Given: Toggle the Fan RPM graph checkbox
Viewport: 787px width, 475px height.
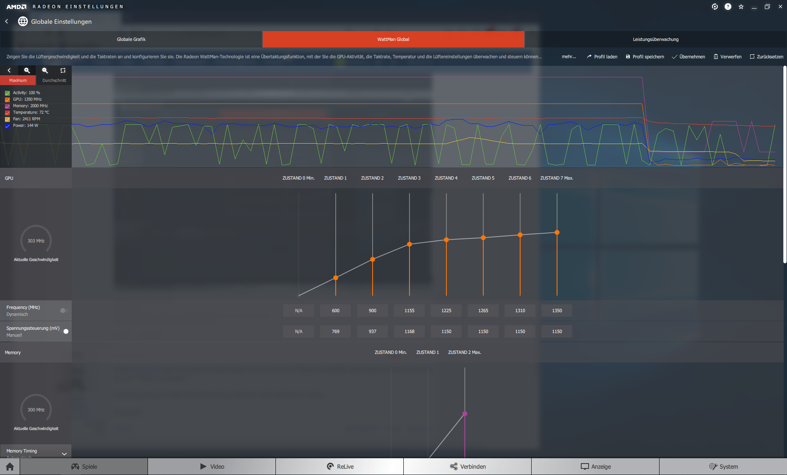Looking at the screenshot, I should click(7, 119).
